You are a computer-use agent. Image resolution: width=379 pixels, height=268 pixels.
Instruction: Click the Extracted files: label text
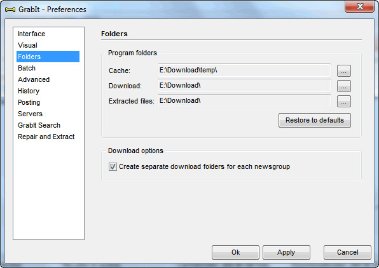pos(131,101)
